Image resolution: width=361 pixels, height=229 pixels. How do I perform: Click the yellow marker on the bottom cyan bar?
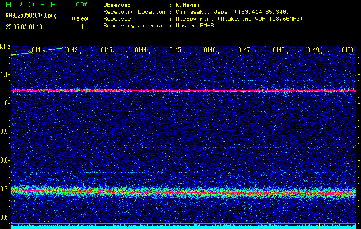319,226
